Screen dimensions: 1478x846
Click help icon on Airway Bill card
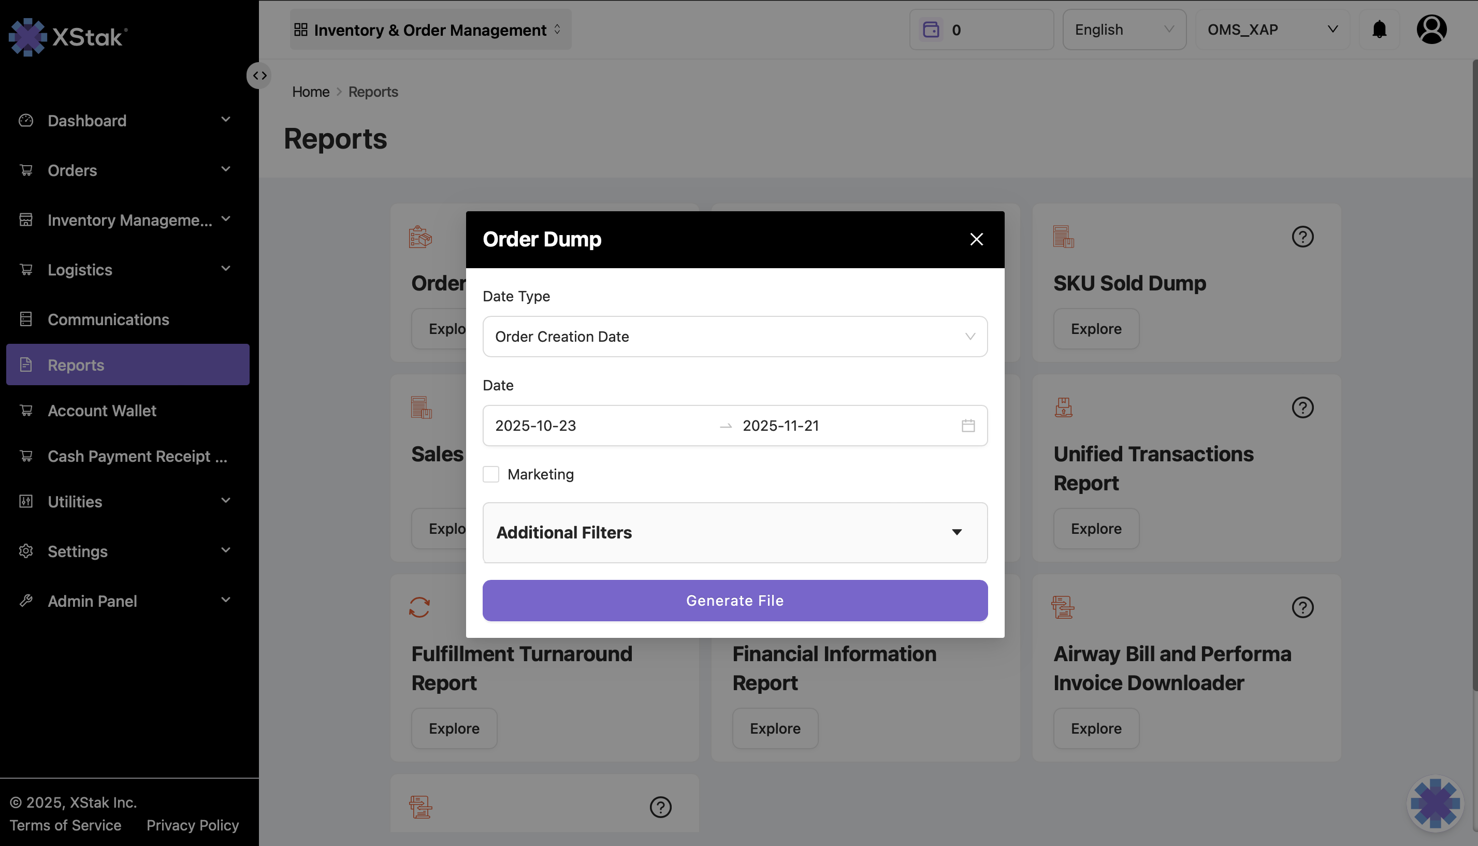click(x=1302, y=607)
